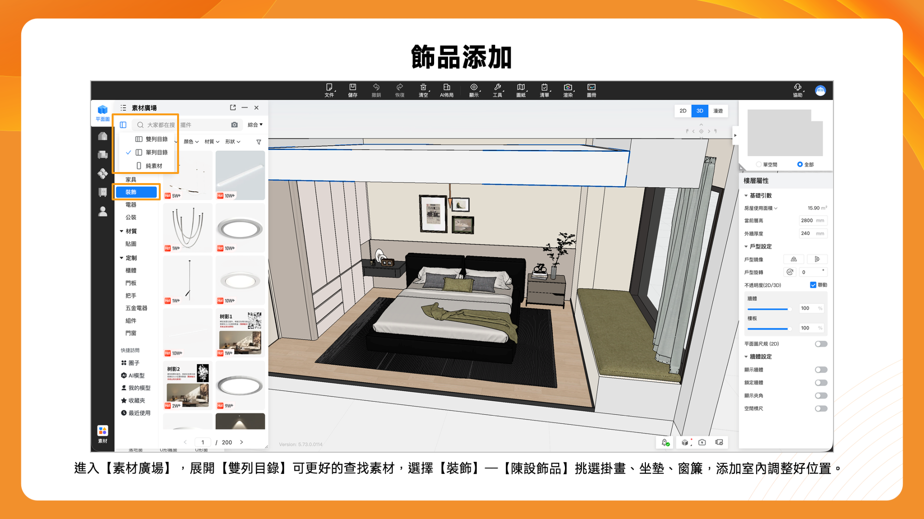Collapse the 基礎引數 section
This screenshot has height=519, width=924.
click(x=746, y=196)
